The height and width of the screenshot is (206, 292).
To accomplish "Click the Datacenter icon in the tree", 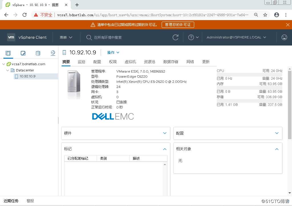I will [13, 70].
